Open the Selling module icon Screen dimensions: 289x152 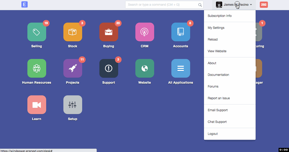pyautogui.click(x=37, y=32)
